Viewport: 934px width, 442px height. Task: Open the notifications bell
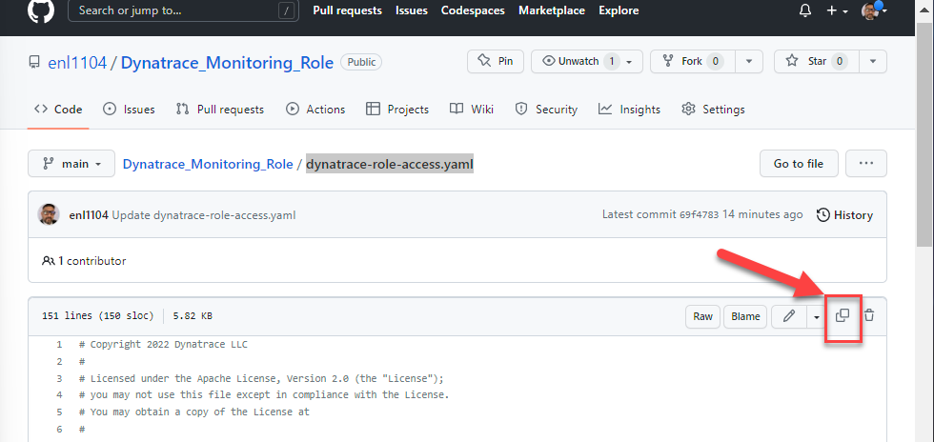coord(805,10)
